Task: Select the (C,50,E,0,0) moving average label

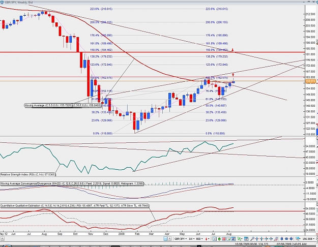Action: coord(86,105)
